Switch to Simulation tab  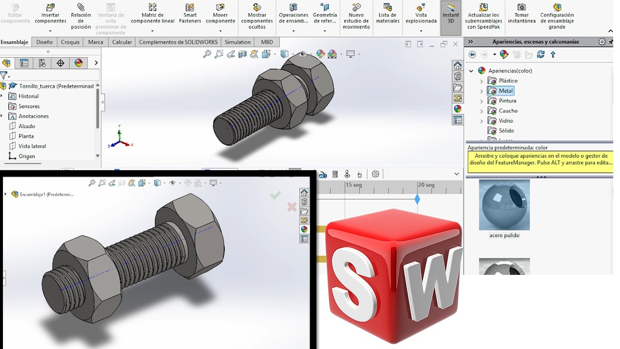[x=238, y=42]
